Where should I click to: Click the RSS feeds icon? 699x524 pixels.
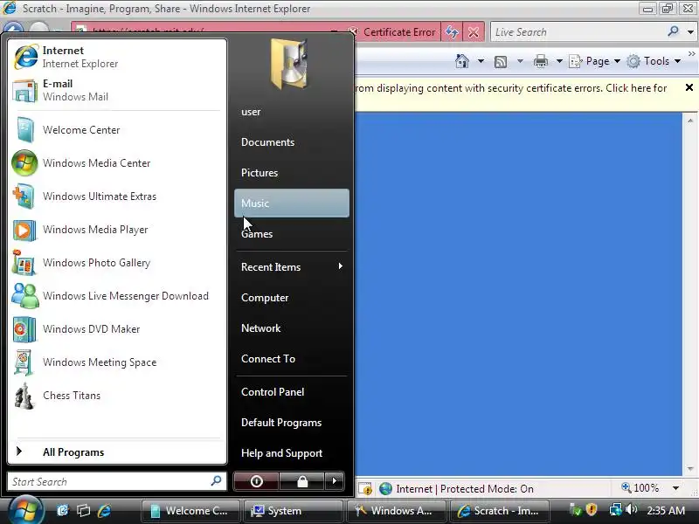(501, 61)
